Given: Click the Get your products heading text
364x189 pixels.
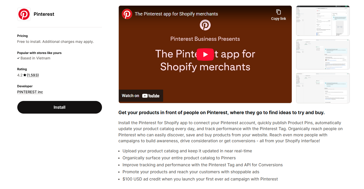Looking at the screenshot, I should pyautogui.click(x=221, y=113).
